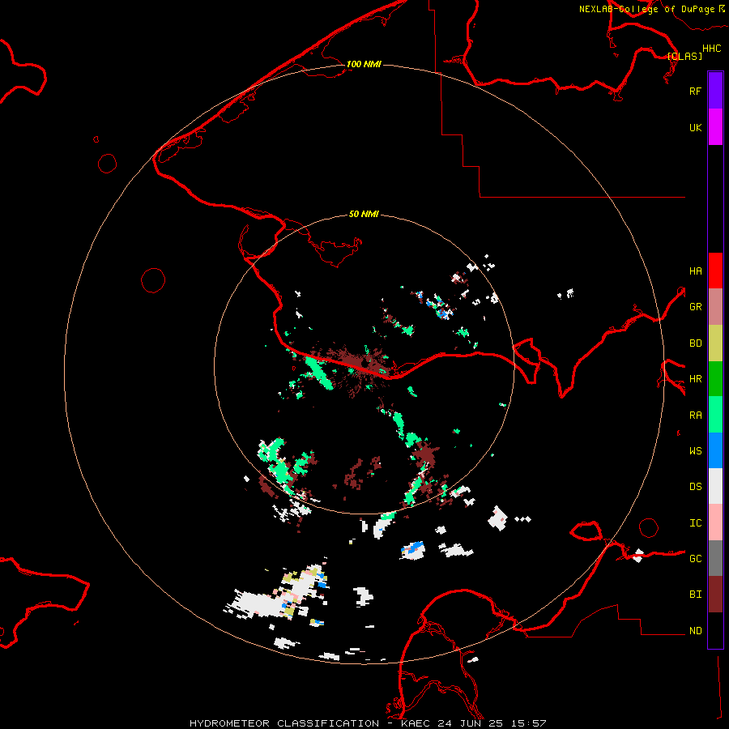Image resolution: width=729 pixels, height=729 pixels.
Task: Click the 'BD' legend label
Action: [695, 343]
